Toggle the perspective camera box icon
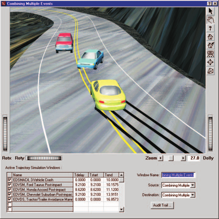219x219 pixels. pyautogui.click(x=210, y=71)
